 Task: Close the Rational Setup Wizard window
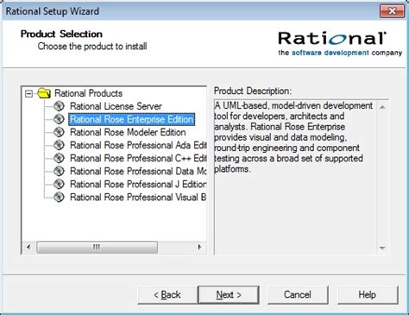coord(392,11)
